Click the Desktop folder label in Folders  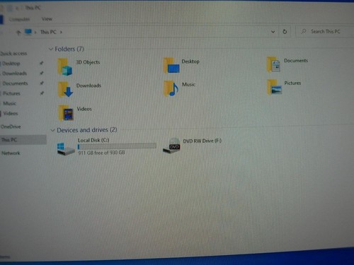pos(190,61)
